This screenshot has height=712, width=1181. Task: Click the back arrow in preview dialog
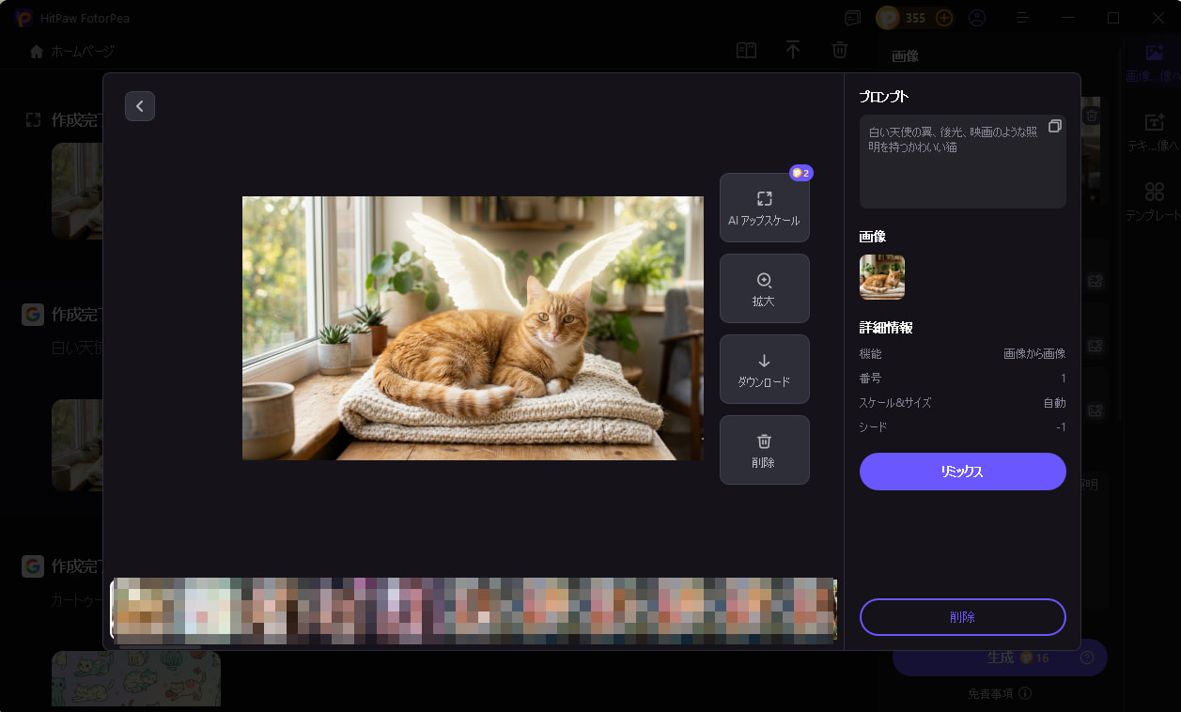tap(140, 106)
